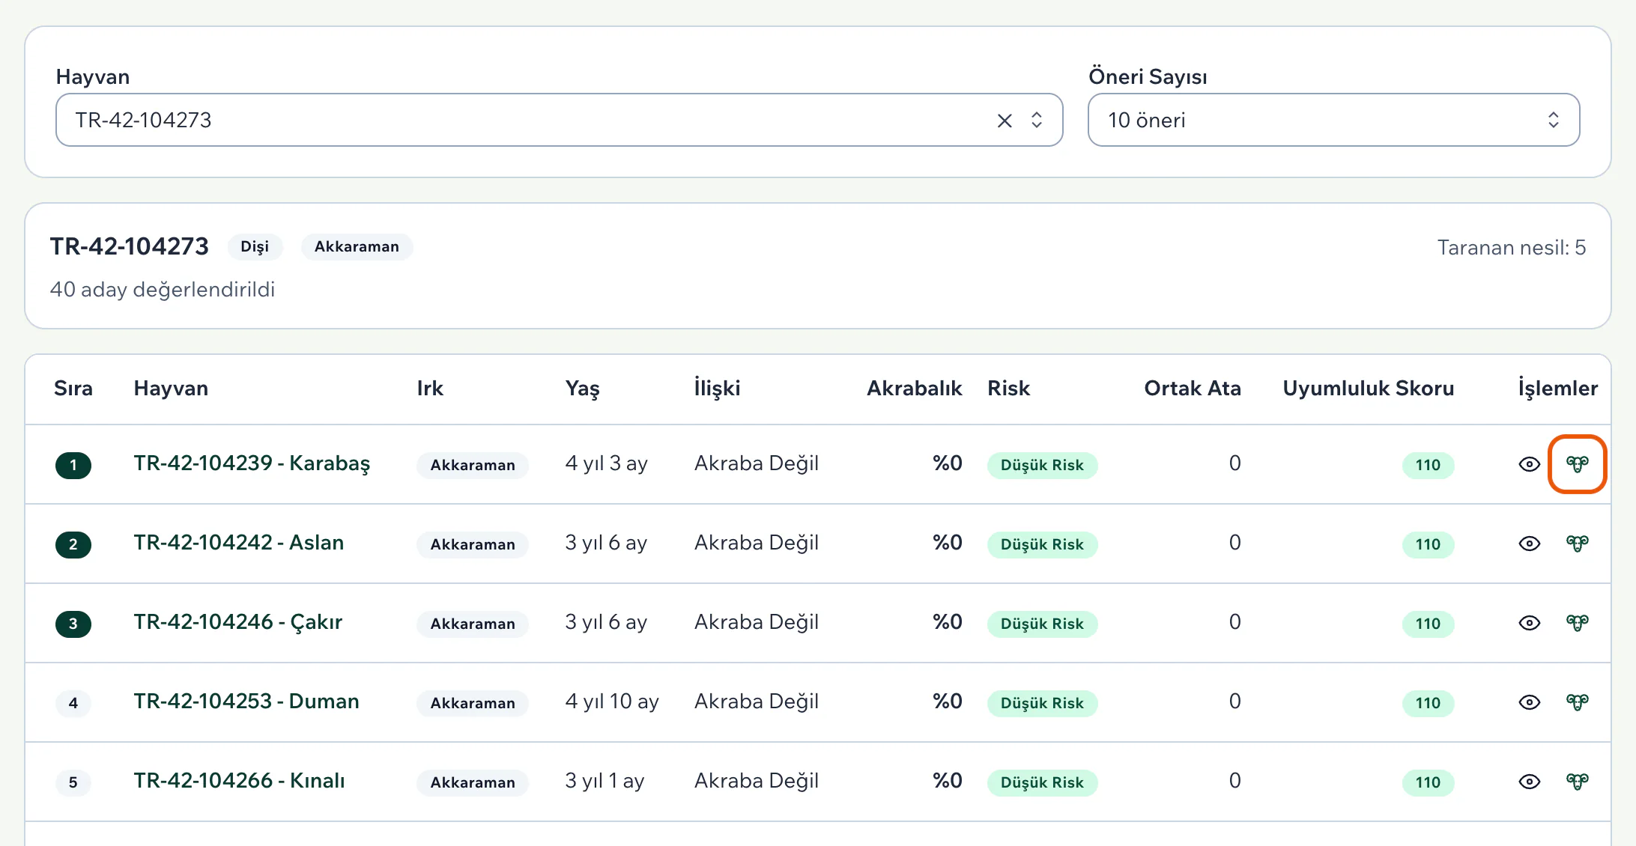Click the Düşük Risk badge in Çakır row
This screenshot has width=1636, height=846.
1042,624
